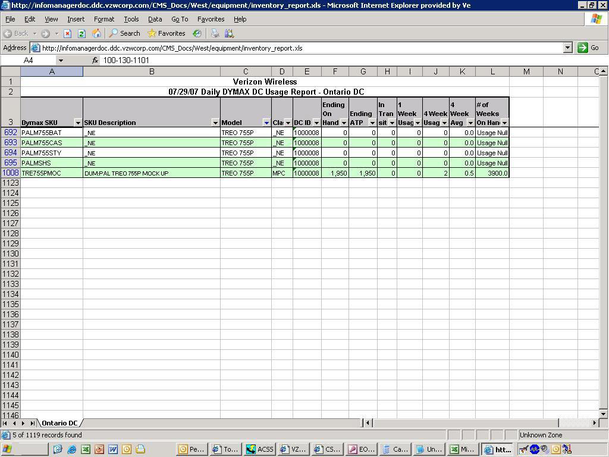
Task: Select cell PALM755BAT
Action: pyautogui.click(x=52, y=133)
